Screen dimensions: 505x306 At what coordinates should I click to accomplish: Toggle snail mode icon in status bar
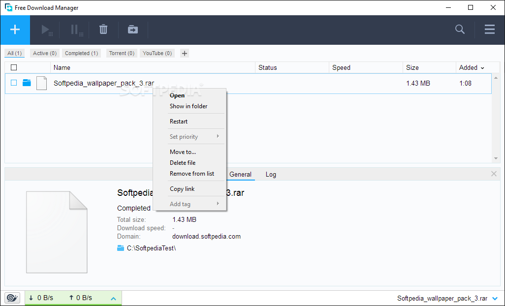[x=12, y=298]
